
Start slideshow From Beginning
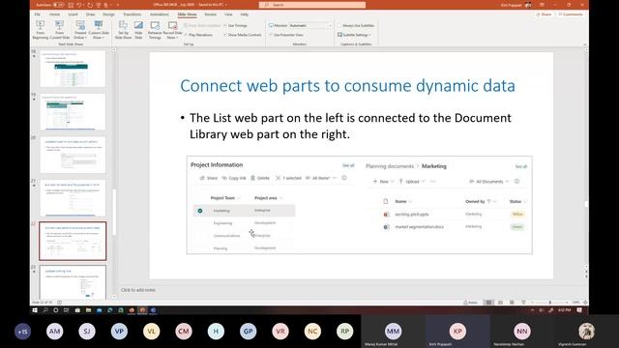click(x=40, y=30)
